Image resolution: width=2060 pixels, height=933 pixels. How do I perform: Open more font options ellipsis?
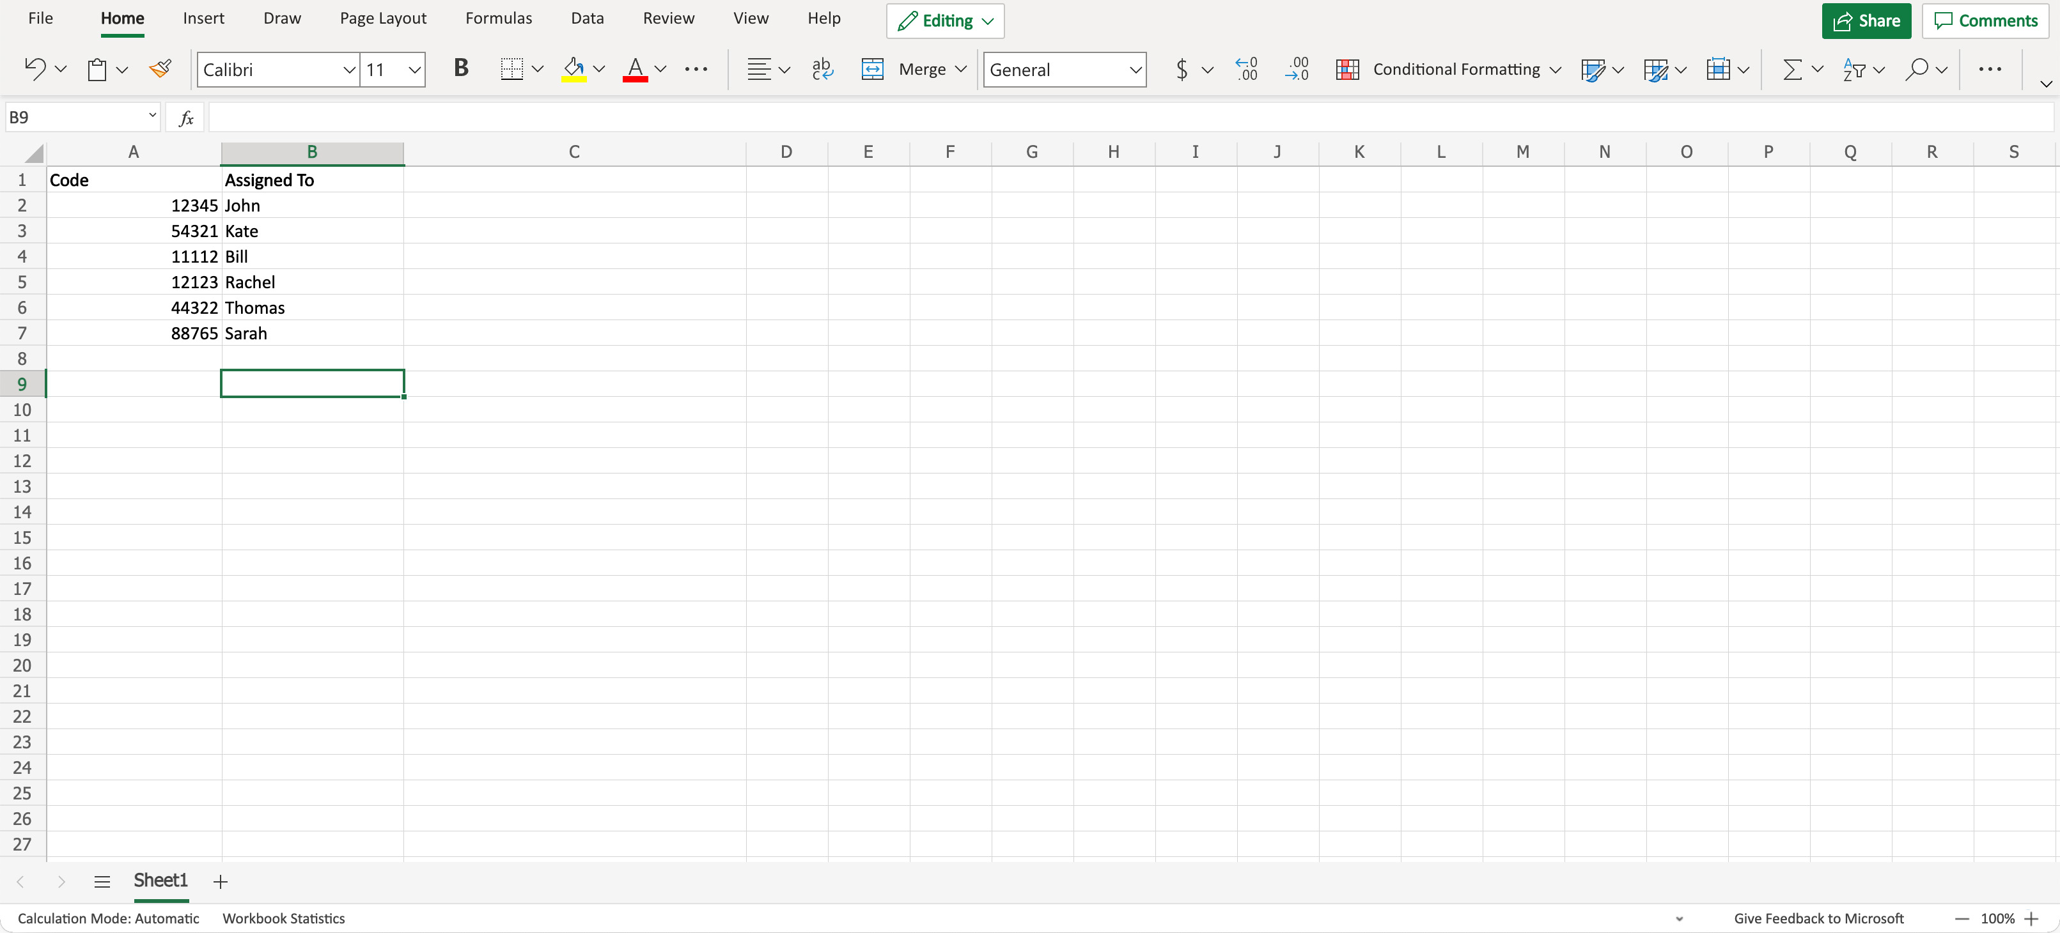click(x=696, y=69)
